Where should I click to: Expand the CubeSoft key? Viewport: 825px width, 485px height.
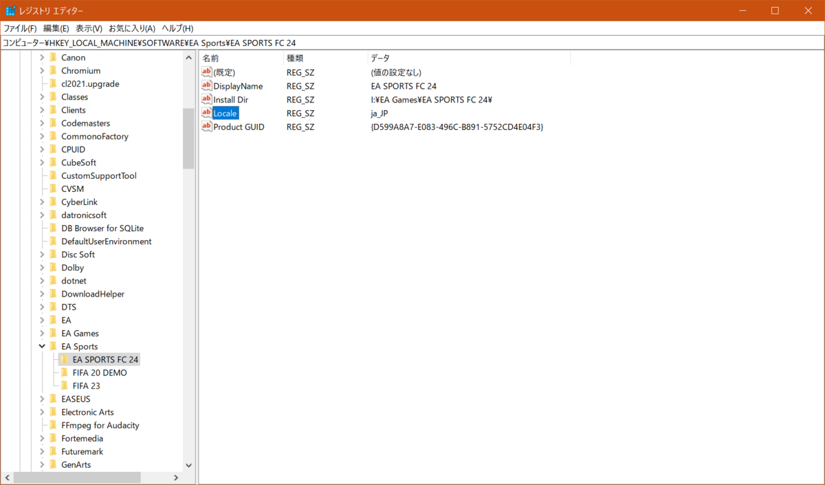point(42,162)
